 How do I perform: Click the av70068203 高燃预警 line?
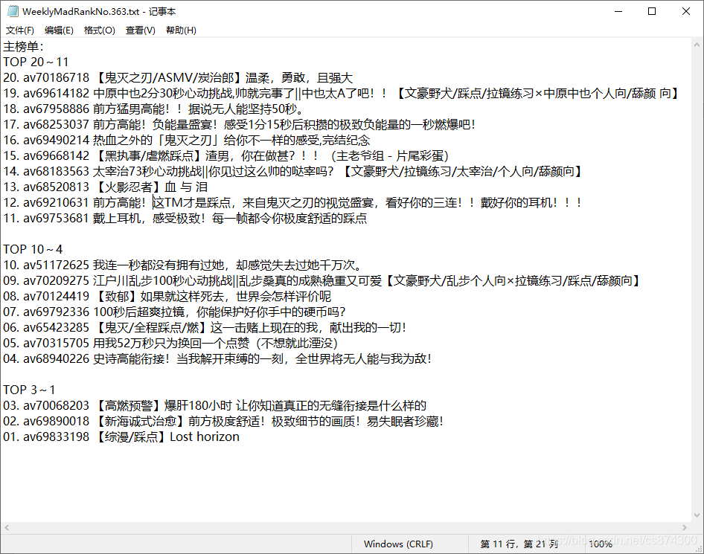tap(214, 405)
